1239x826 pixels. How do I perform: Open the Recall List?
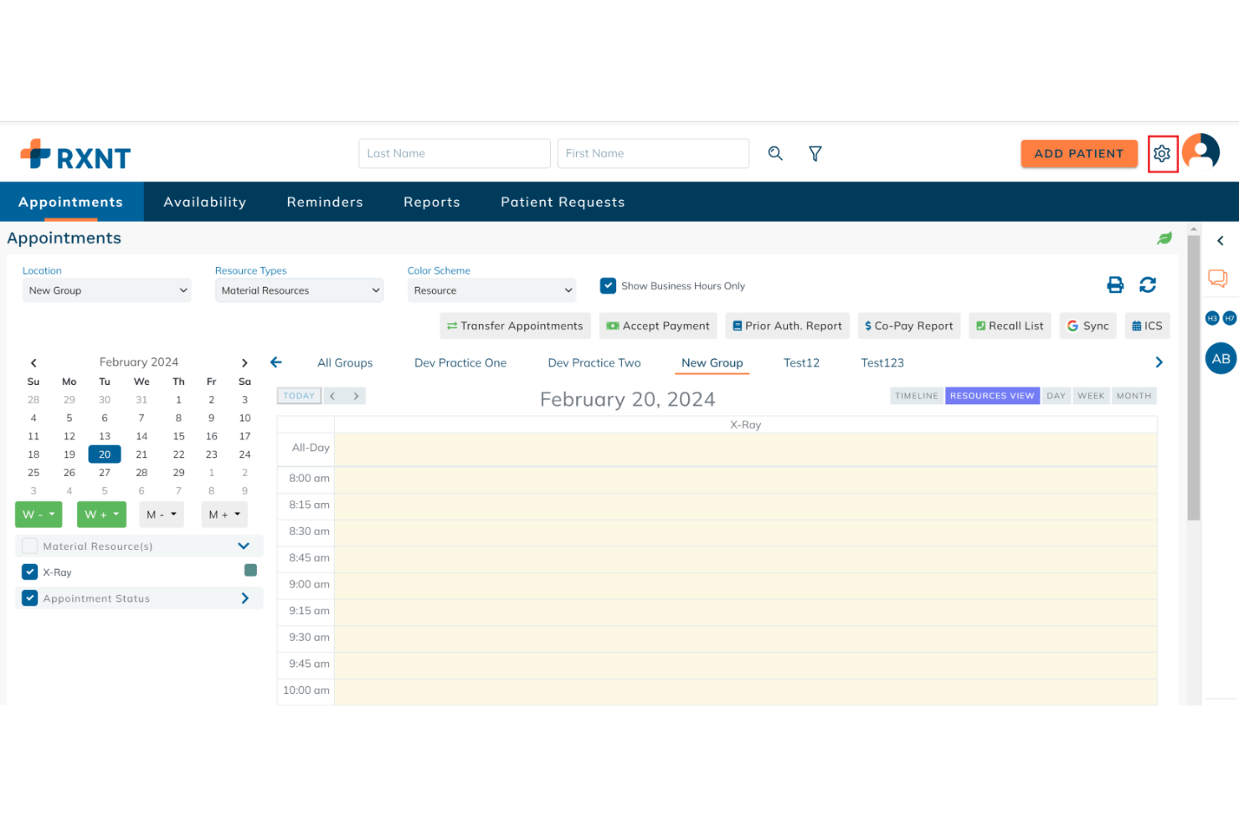coord(1010,326)
